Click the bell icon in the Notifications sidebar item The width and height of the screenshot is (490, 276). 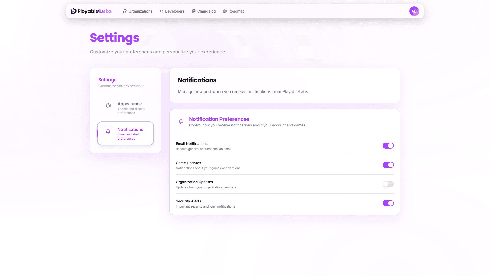(x=108, y=131)
